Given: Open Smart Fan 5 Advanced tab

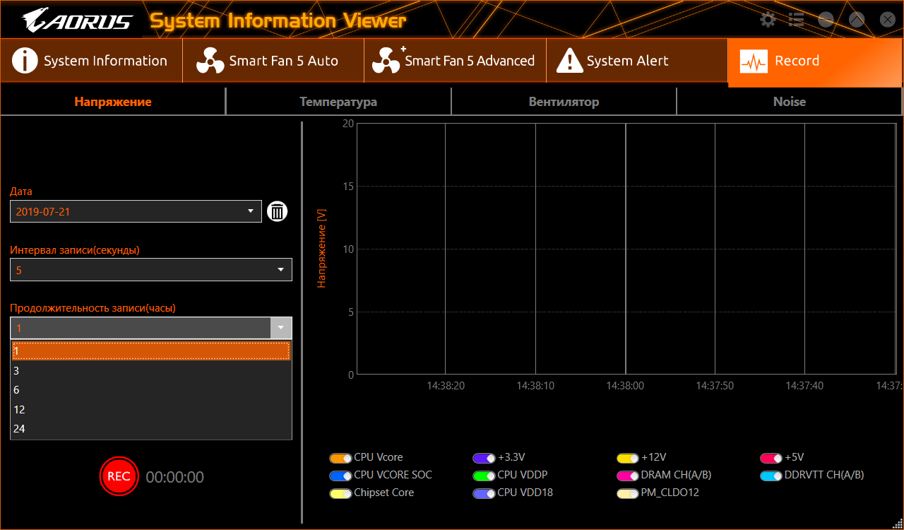Looking at the screenshot, I should point(455,61).
